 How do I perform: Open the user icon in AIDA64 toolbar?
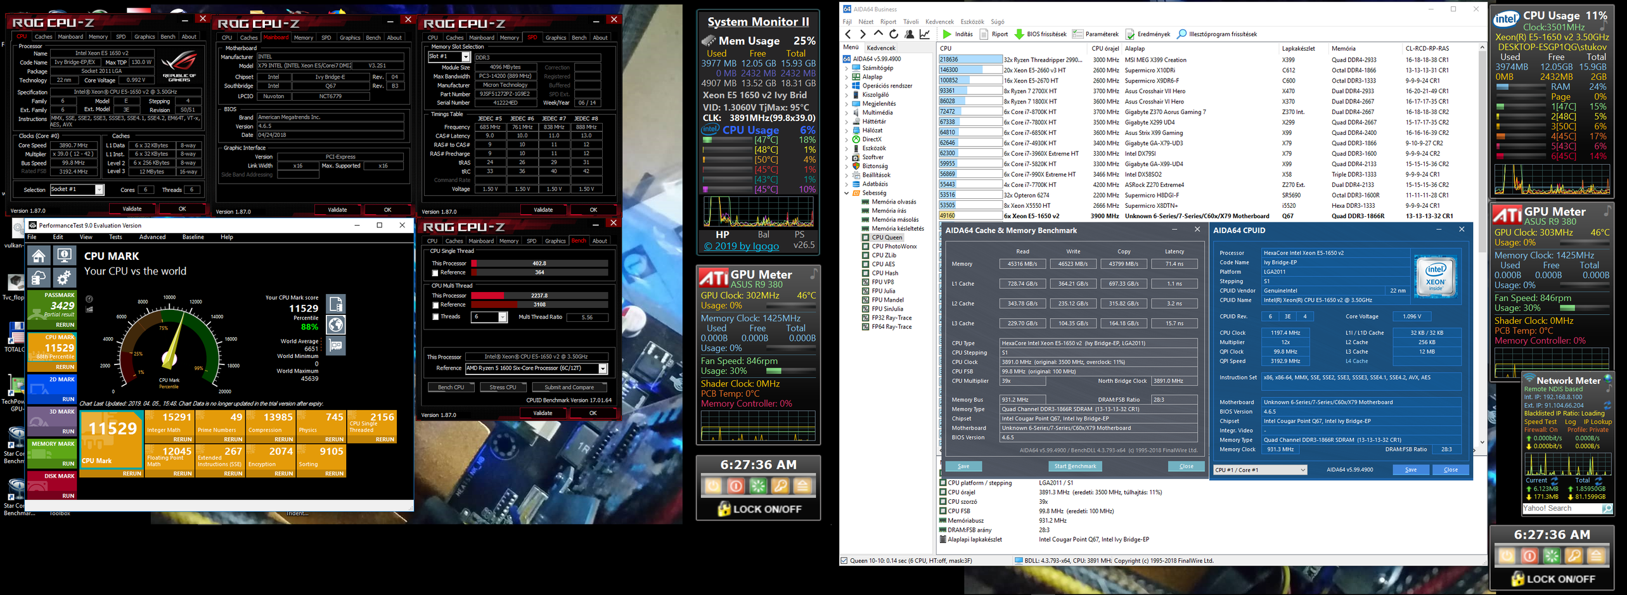909,34
